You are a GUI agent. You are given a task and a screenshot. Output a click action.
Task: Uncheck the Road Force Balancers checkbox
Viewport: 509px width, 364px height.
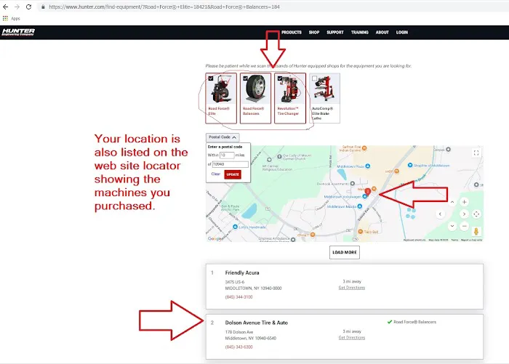246,78
